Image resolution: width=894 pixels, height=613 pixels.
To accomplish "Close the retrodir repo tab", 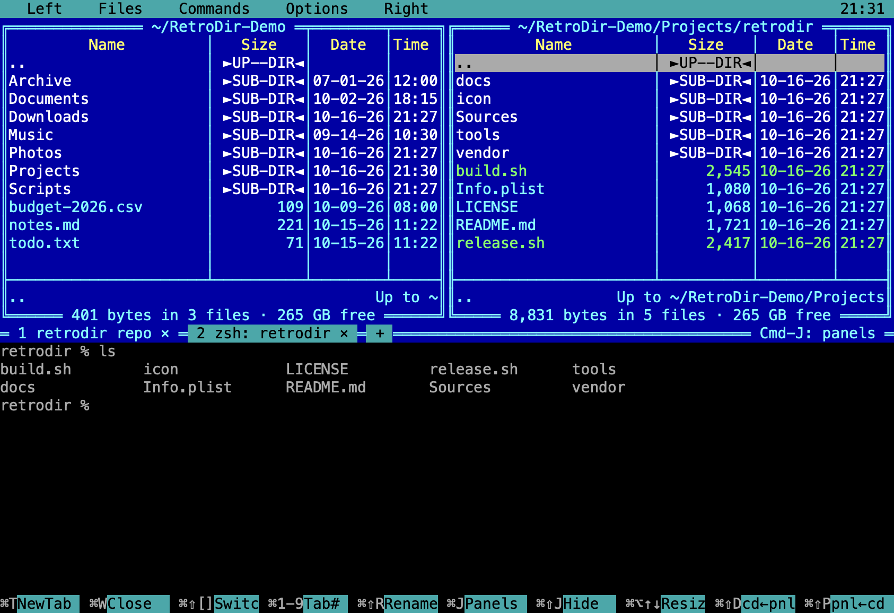I will 165,333.
